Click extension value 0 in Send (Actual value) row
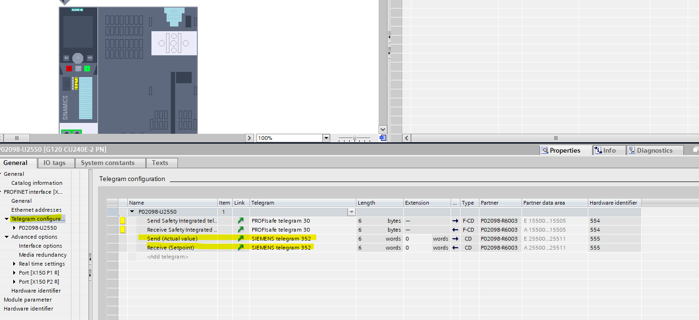 click(x=407, y=239)
